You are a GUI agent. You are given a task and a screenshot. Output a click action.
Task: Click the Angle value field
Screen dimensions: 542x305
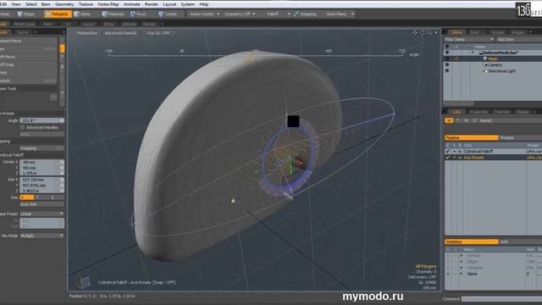[41, 120]
